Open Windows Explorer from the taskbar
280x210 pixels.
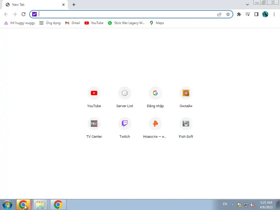point(40,205)
